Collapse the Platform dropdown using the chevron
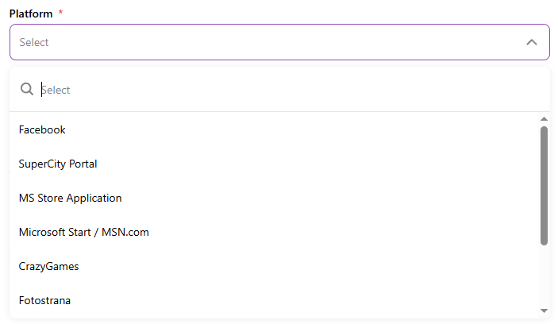 pyautogui.click(x=532, y=42)
